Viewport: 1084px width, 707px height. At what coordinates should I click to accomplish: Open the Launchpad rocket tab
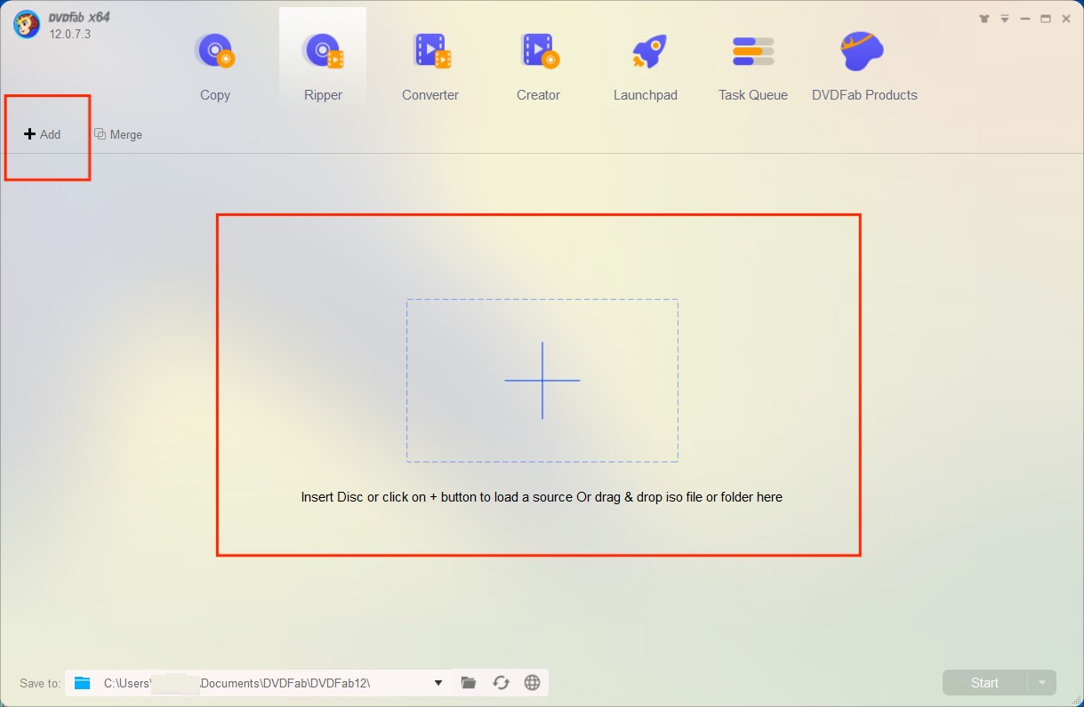click(646, 67)
